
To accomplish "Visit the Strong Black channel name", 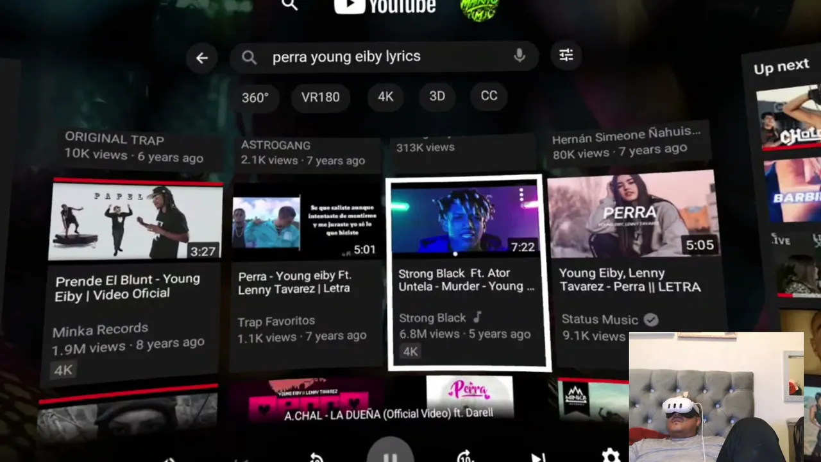I will 432,318.
